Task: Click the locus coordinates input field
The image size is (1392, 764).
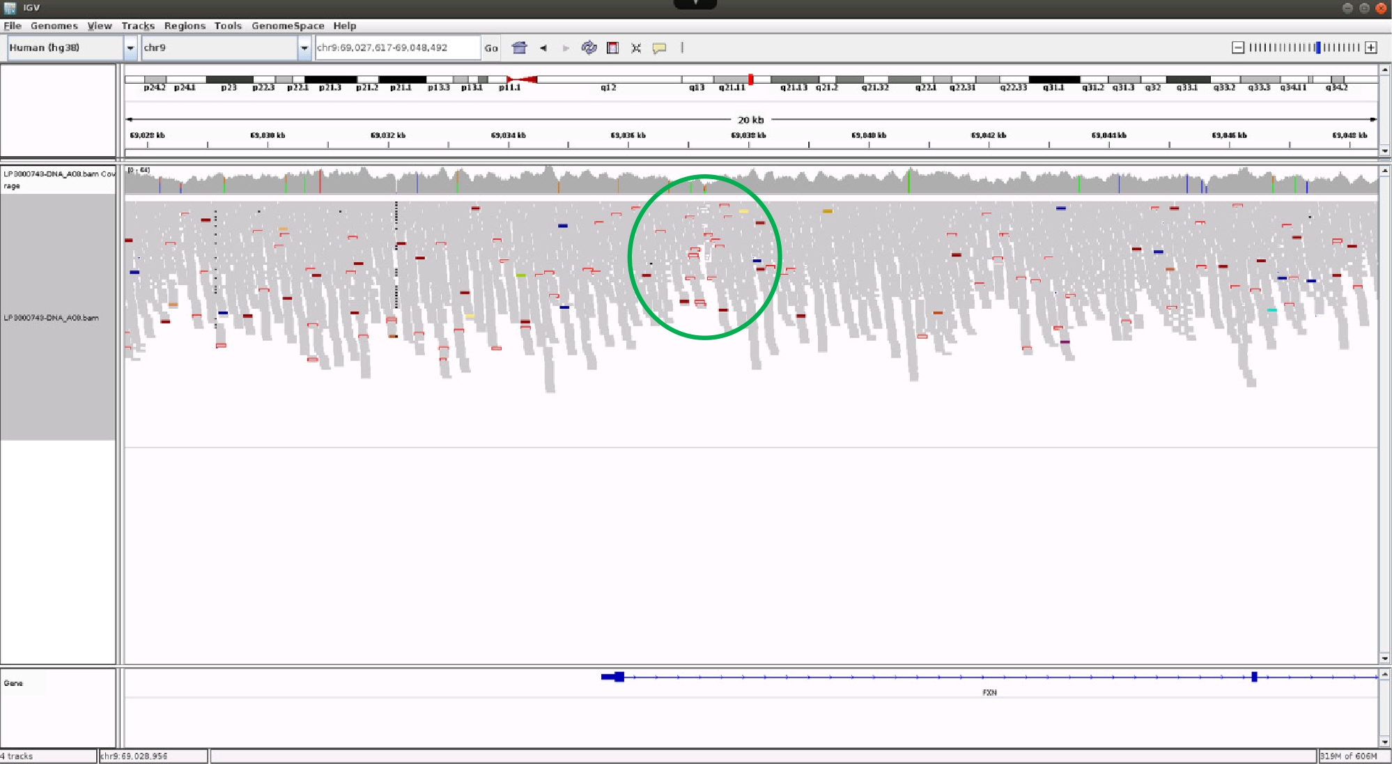Action: (x=397, y=47)
